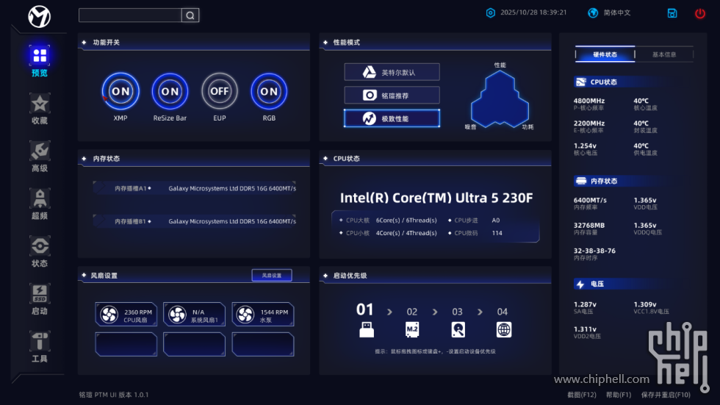Toggle the ReSize Bar switch
This screenshot has height=405, width=720.
[170, 92]
